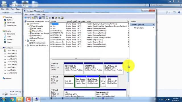Collapse the Storage tree node

pos(26,41)
